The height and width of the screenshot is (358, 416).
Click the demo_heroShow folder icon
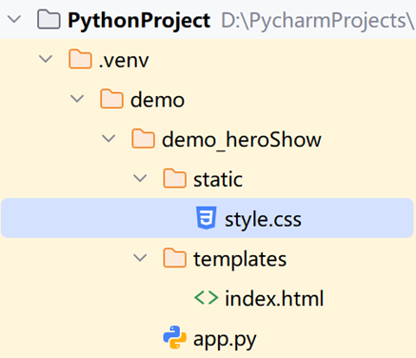coord(143,139)
